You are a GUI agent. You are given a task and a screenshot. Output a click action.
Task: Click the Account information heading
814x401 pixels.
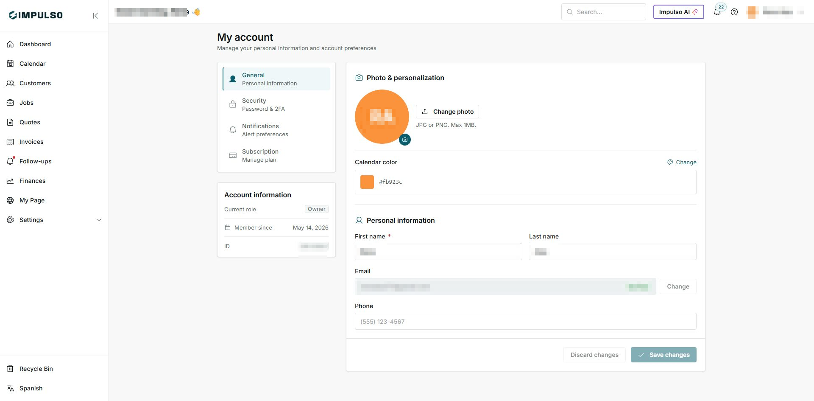258,195
